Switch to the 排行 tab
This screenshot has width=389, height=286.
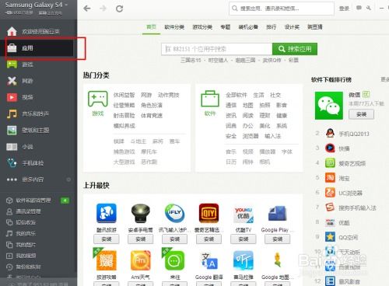click(271, 27)
